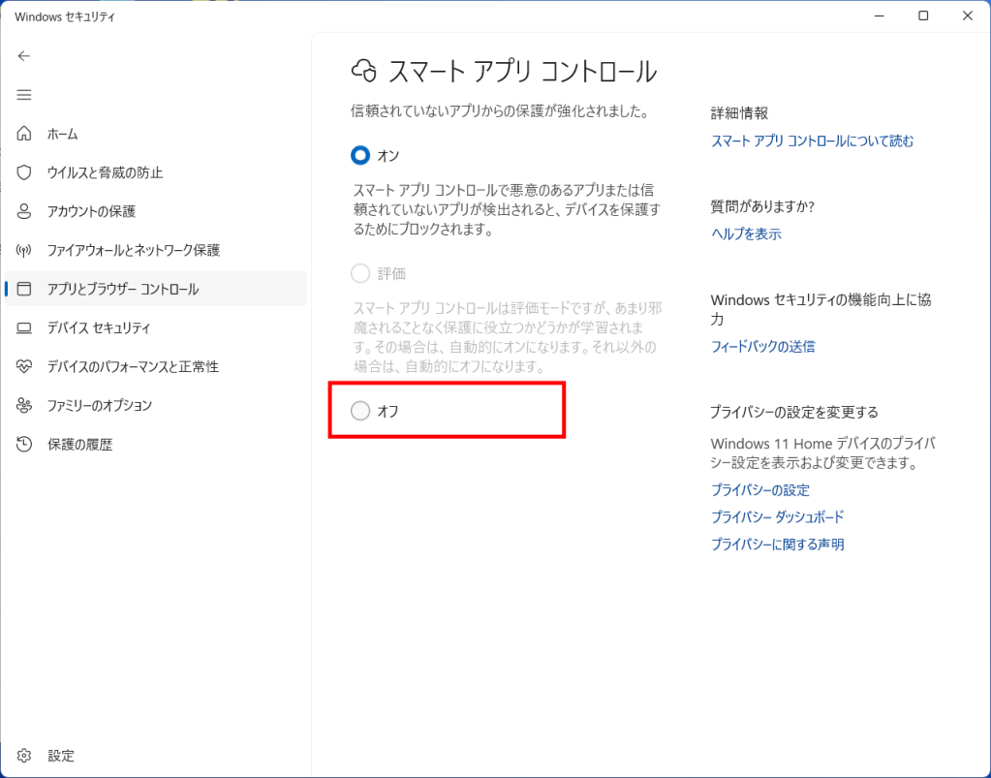The image size is (991, 778).
Task: Click the back arrow navigation icon
Action: (23, 56)
